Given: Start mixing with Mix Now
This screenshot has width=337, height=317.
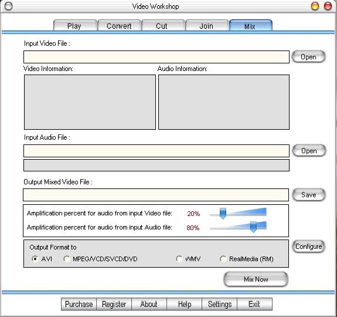Looking at the screenshot, I should point(256,279).
